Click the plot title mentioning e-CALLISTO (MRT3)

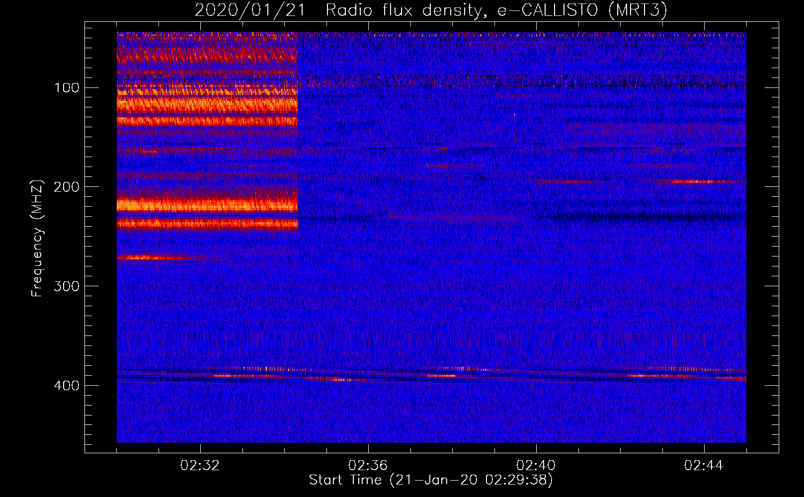click(431, 10)
